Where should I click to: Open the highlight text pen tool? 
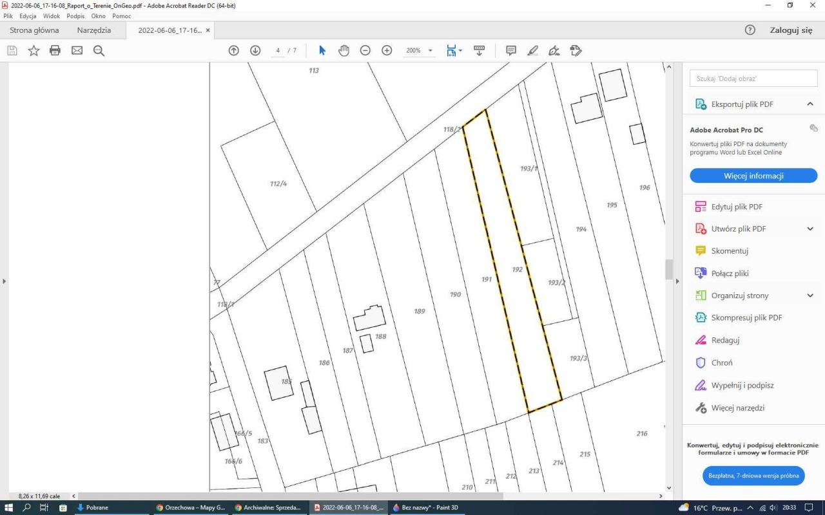532,50
